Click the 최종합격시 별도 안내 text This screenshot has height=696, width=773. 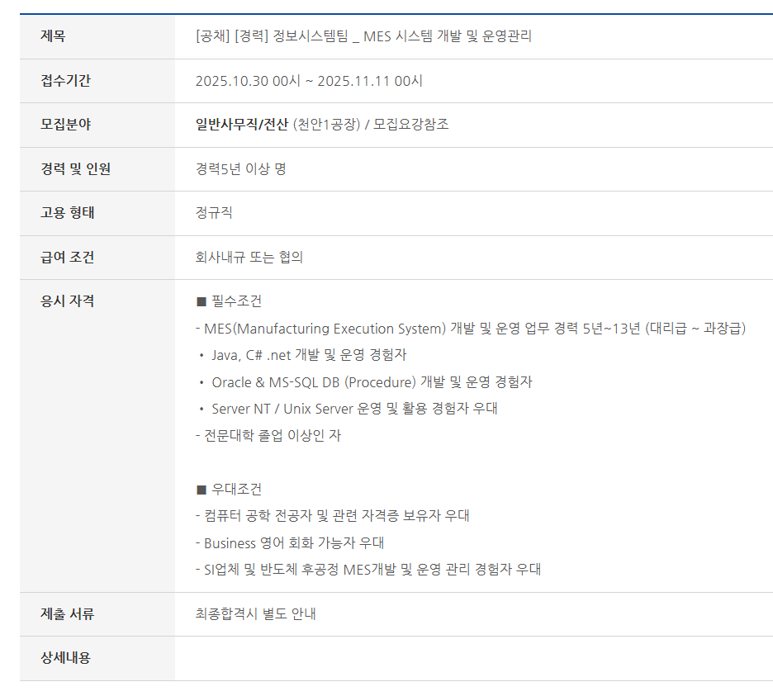tap(255, 614)
